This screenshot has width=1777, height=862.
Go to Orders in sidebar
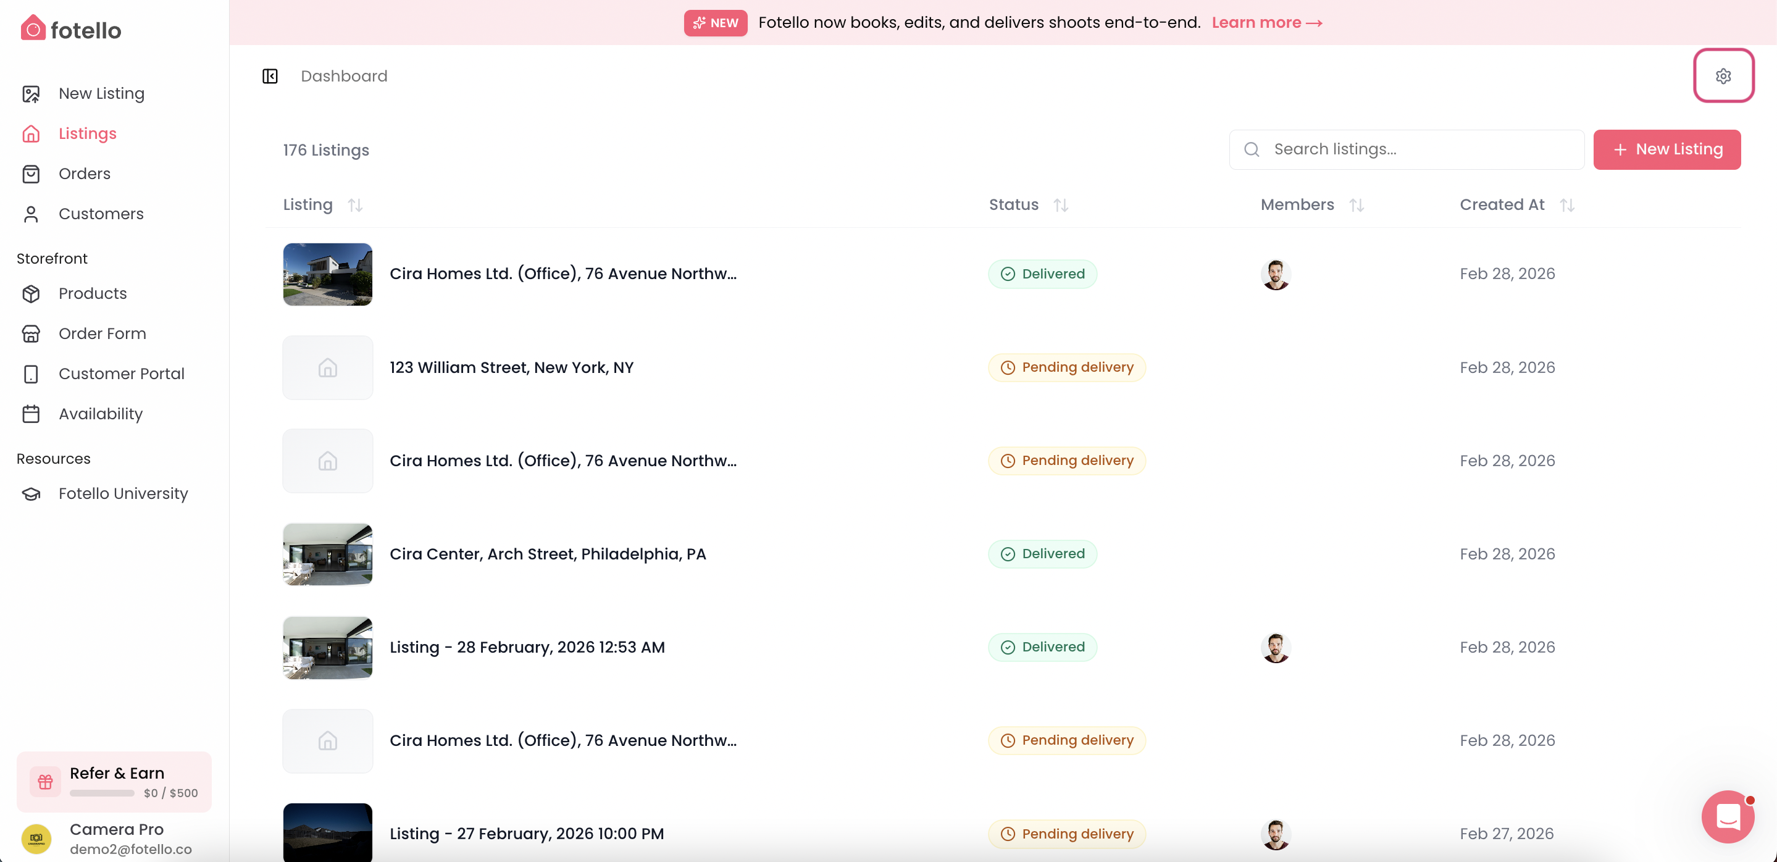click(84, 174)
